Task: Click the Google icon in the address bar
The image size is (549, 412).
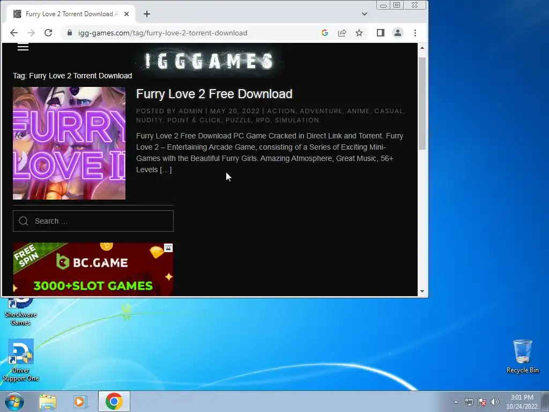Action: 324,33
